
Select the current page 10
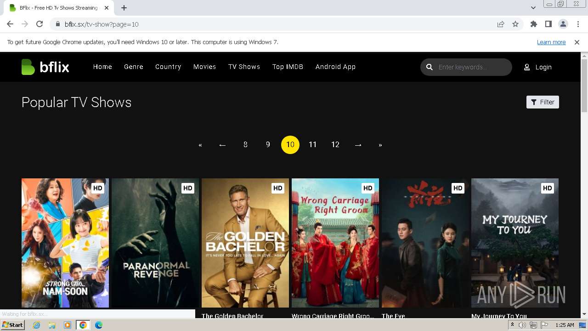pyautogui.click(x=290, y=145)
